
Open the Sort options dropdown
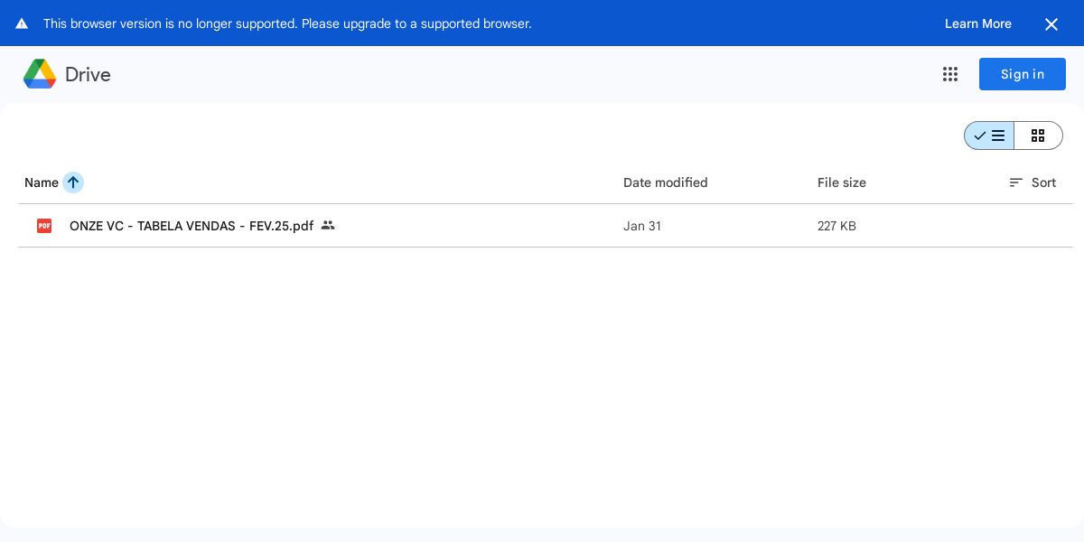pos(1033,182)
